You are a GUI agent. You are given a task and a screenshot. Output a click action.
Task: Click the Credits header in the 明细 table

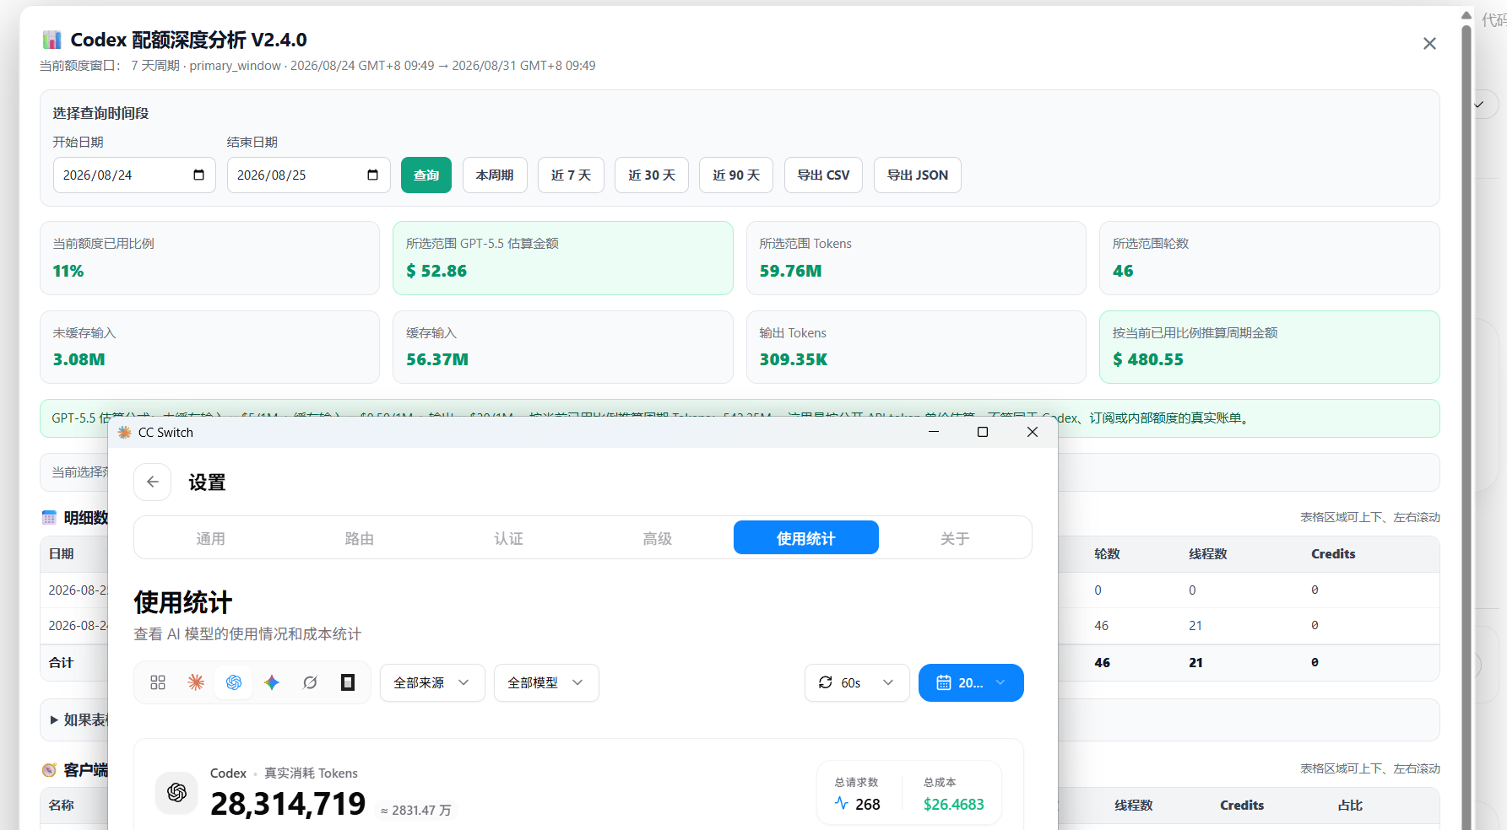click(1333, 553)
